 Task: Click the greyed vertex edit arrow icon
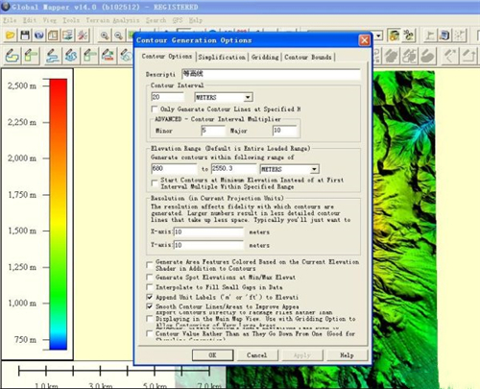coord(449,56)
